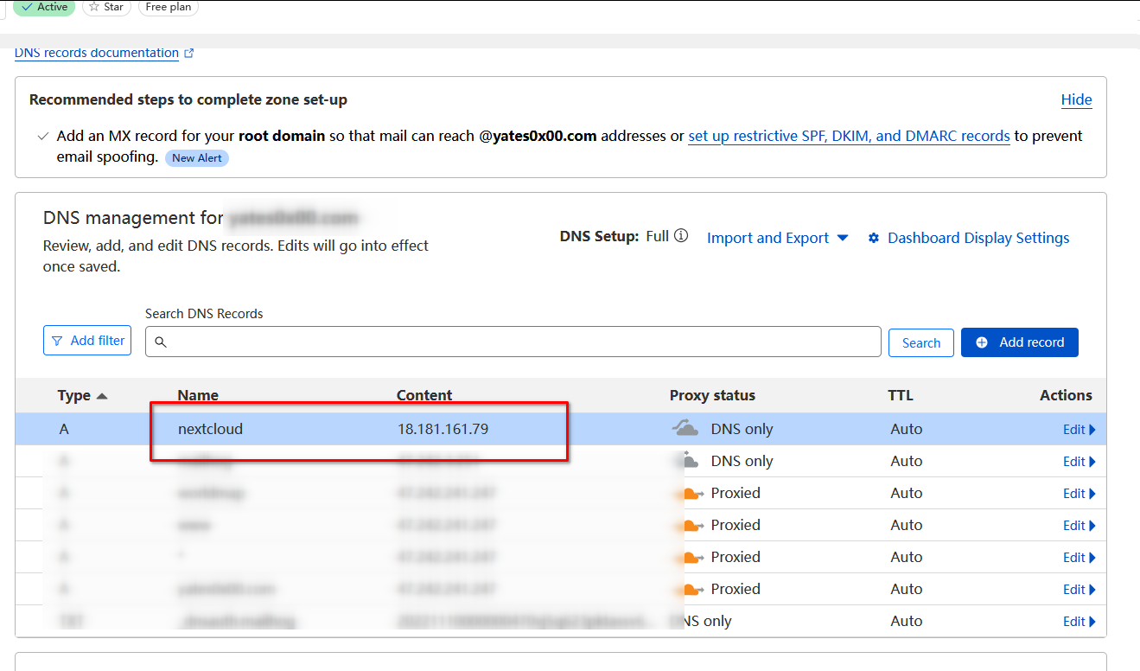The width and height of the screenshot is (1140, 671).
Task: Sort records by the Type column arrow
Action: tap(102, 396)
